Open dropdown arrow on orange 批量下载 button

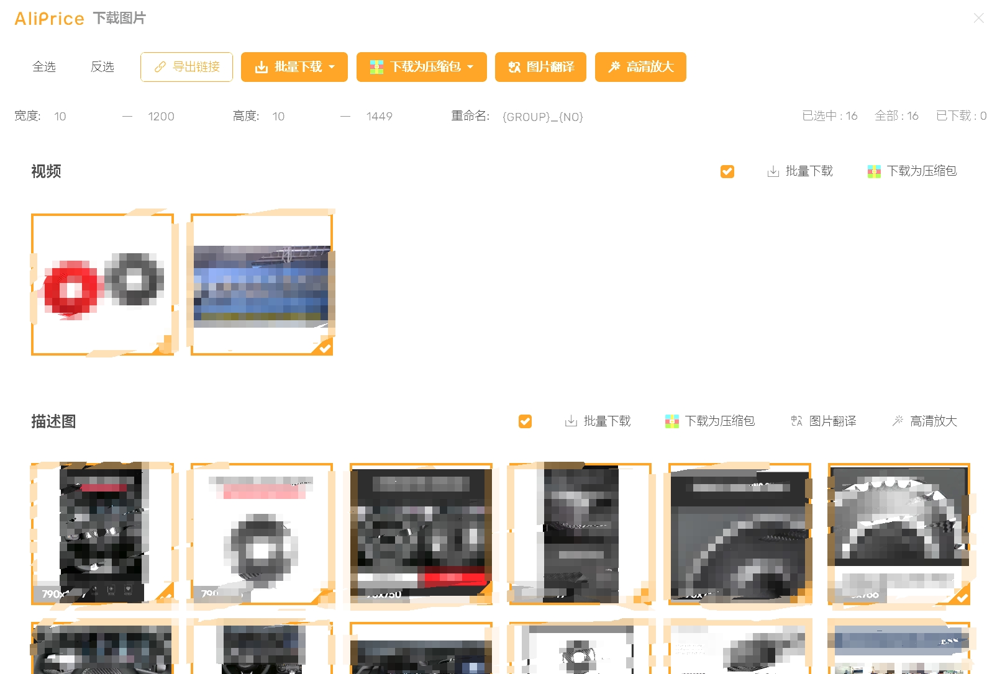[x=332, y=67]
